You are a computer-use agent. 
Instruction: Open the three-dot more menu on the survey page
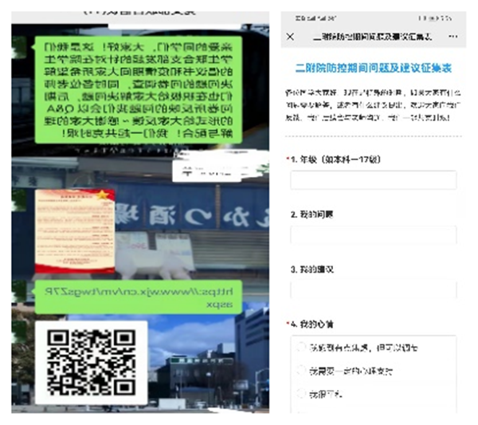click(x=453, y=37)
